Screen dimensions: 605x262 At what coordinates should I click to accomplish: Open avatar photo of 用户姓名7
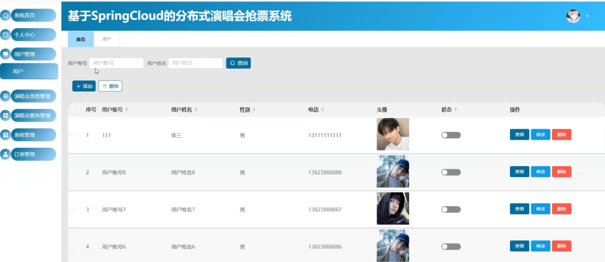[x=393, y=208]
